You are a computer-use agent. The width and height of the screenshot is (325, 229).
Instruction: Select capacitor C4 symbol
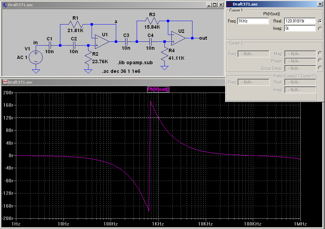[x=151, y=42]
